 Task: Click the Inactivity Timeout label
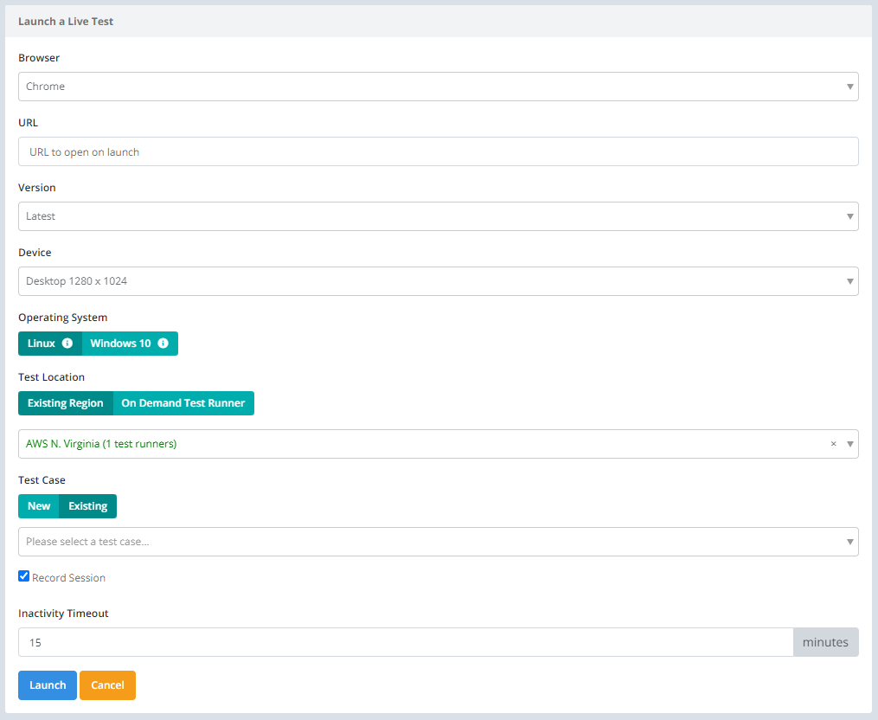(x=63, y=614)
